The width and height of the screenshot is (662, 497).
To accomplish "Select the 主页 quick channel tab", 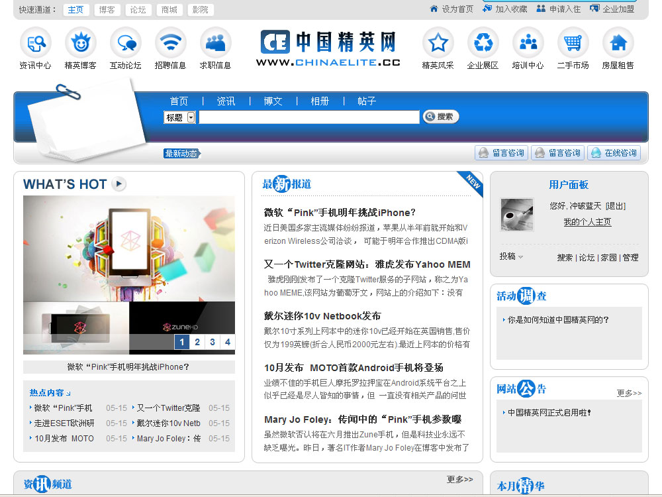I will tap(76, 10).
